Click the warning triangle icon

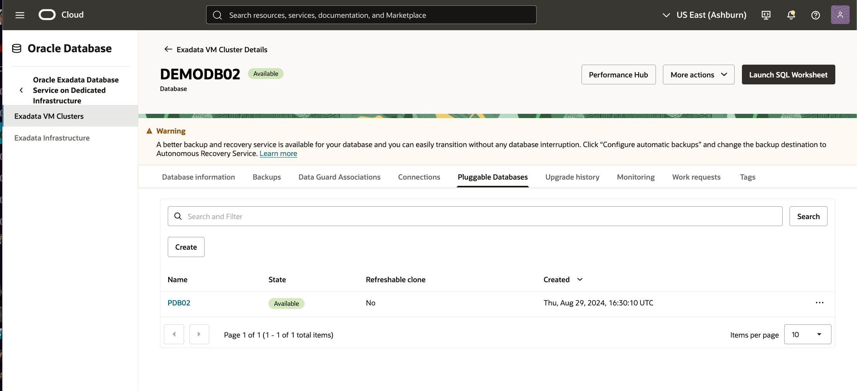pos(150,131)
